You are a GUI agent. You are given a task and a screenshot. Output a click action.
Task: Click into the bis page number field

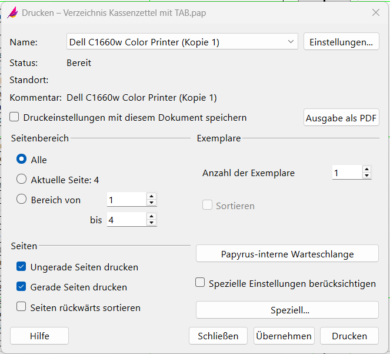(x=125, y=220)
